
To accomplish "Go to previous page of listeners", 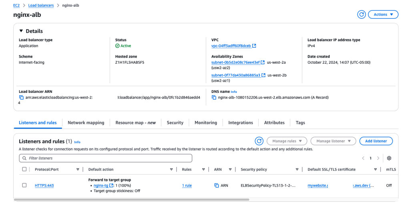I will click(x=363, y=158).
